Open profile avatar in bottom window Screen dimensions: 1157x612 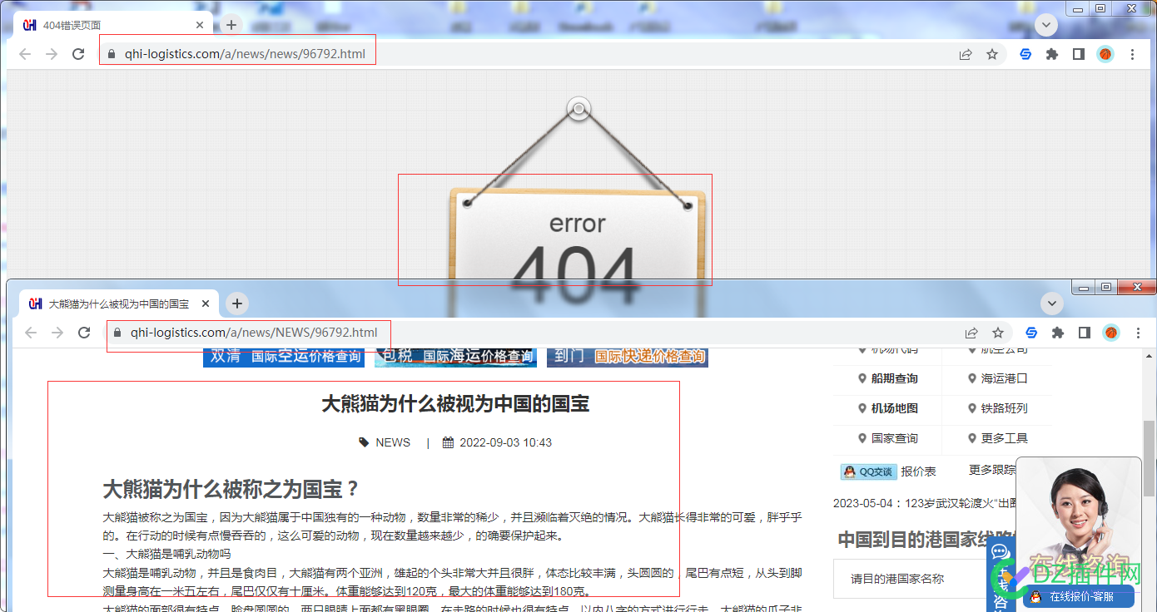pyautogui.click(x=1111, y=333)
